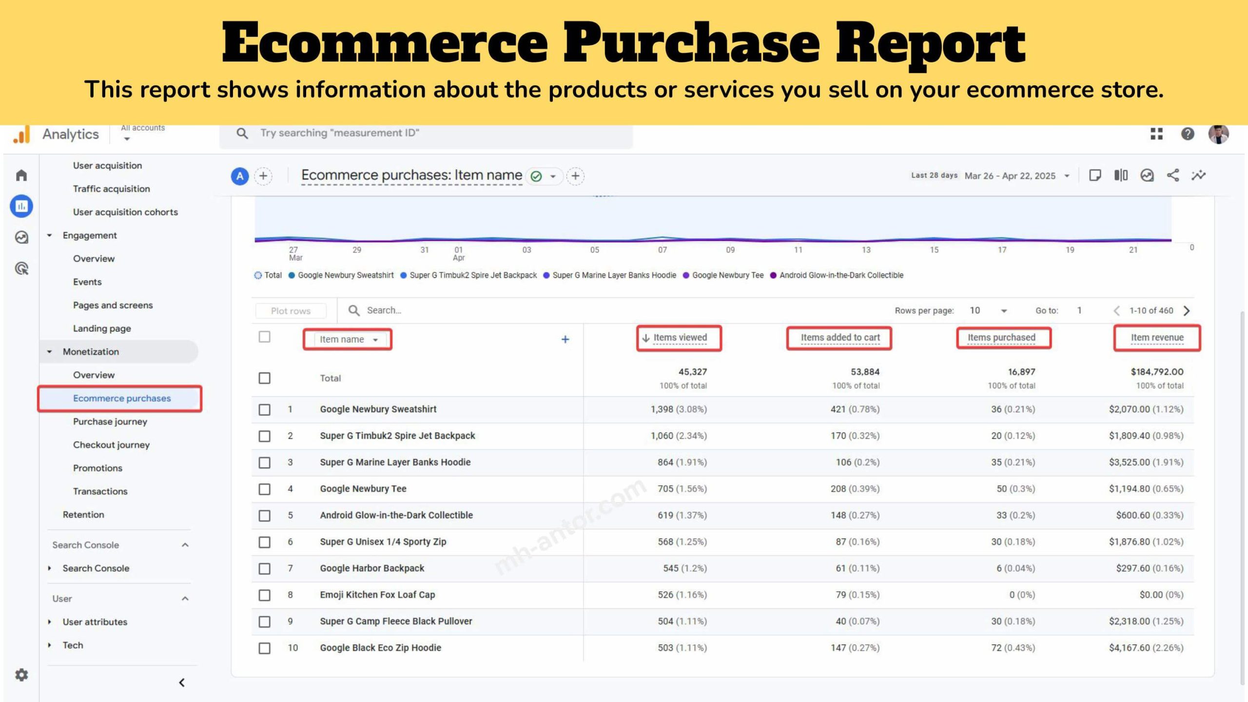The height and width of the screenshot is (702, 1248).
Task: Open the Google apps grid
Action: tap(1156, 134)
